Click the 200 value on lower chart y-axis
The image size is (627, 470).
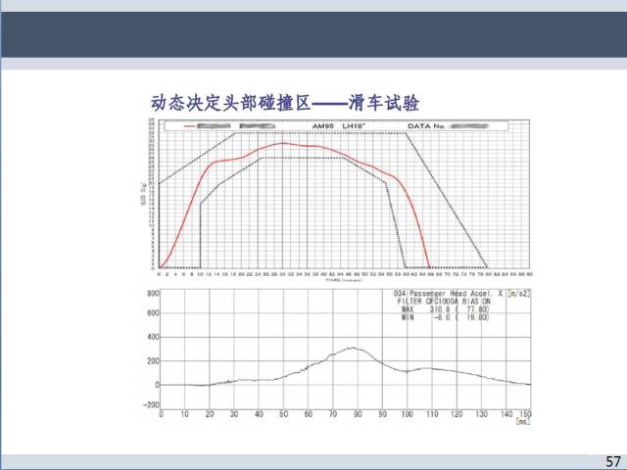click(153, 361)
